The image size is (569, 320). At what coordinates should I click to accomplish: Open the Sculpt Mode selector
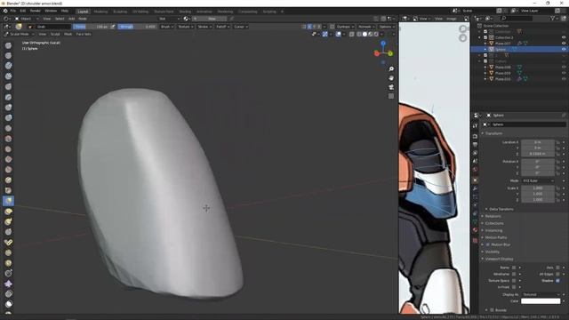pos(20,34)
